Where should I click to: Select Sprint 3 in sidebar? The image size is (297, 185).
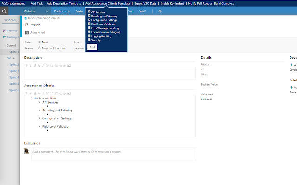coord(14,71)
